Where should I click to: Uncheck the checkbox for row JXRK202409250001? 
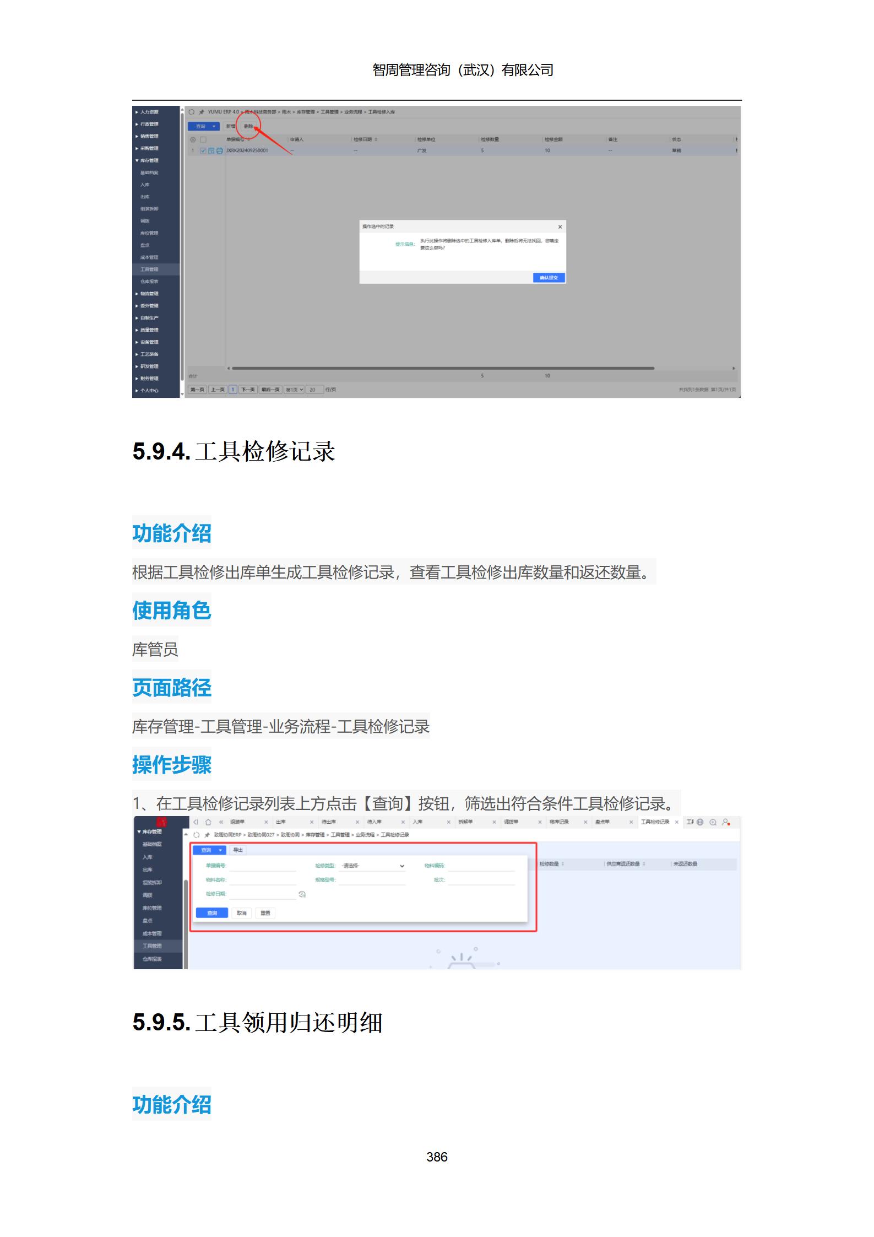pos(203,150)
